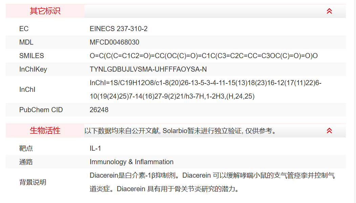
Task: Click the MDL number MFCD00468030
Action: tap(114, 42)
